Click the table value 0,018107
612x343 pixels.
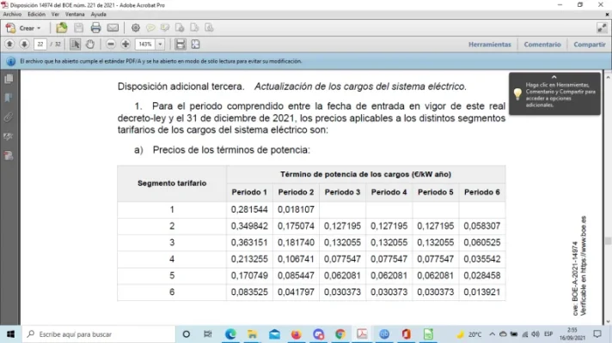(296, 209)
